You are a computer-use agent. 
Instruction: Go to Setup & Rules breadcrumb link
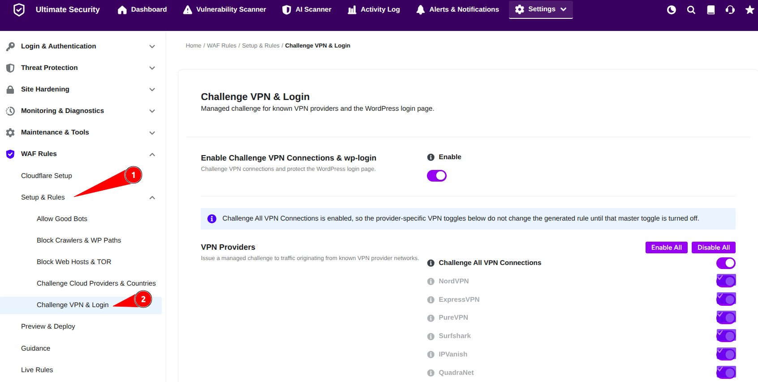(x=261, y=46)
